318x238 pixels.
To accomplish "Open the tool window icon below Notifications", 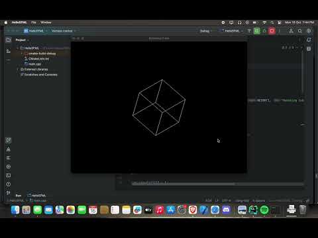I will point(309,49).
